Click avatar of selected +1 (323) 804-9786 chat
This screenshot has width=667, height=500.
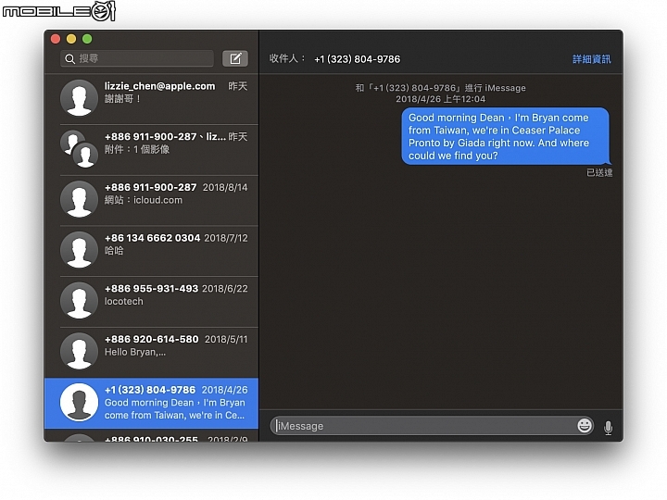tap(79, 402)
